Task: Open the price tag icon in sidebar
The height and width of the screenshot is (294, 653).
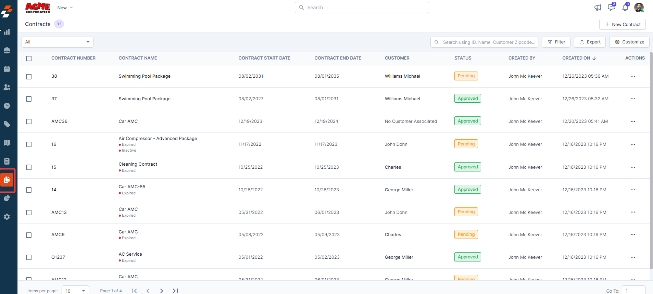Action: (x=7, y=124)
